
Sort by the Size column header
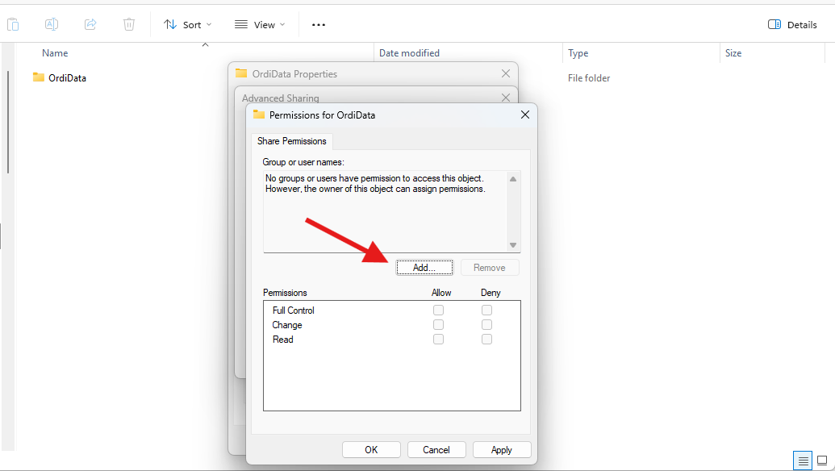[733, 53]
